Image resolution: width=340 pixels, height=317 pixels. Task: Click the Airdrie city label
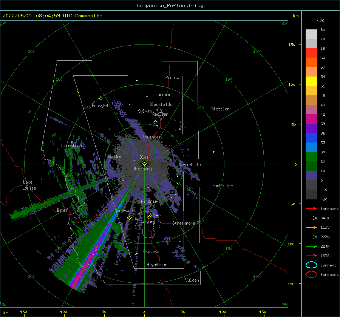click(149, 201)
